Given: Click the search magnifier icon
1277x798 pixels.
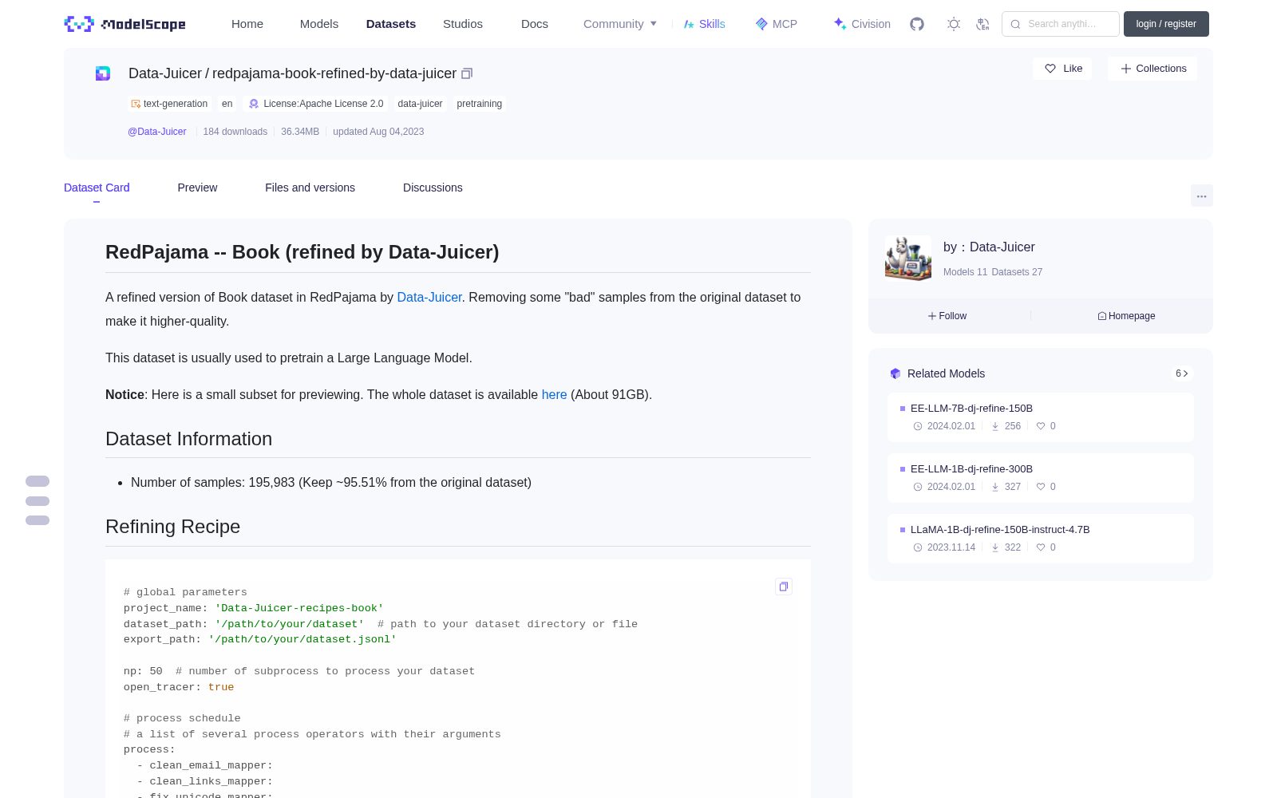Looking at the screenshot, I should pyautogui.click(x=1015, y=24).
